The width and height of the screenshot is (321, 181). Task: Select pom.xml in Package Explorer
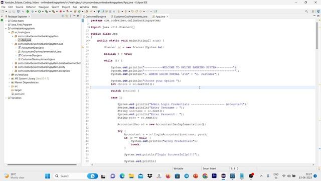point(20,94)
